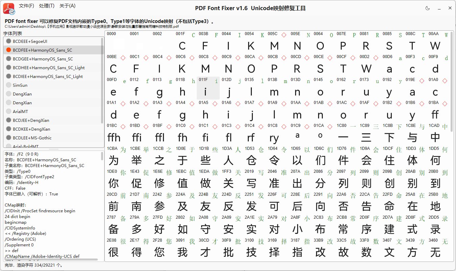Select the 好 glyph cell coded 27FD
The width and height of the screenshot is (456, 271).
162,225
